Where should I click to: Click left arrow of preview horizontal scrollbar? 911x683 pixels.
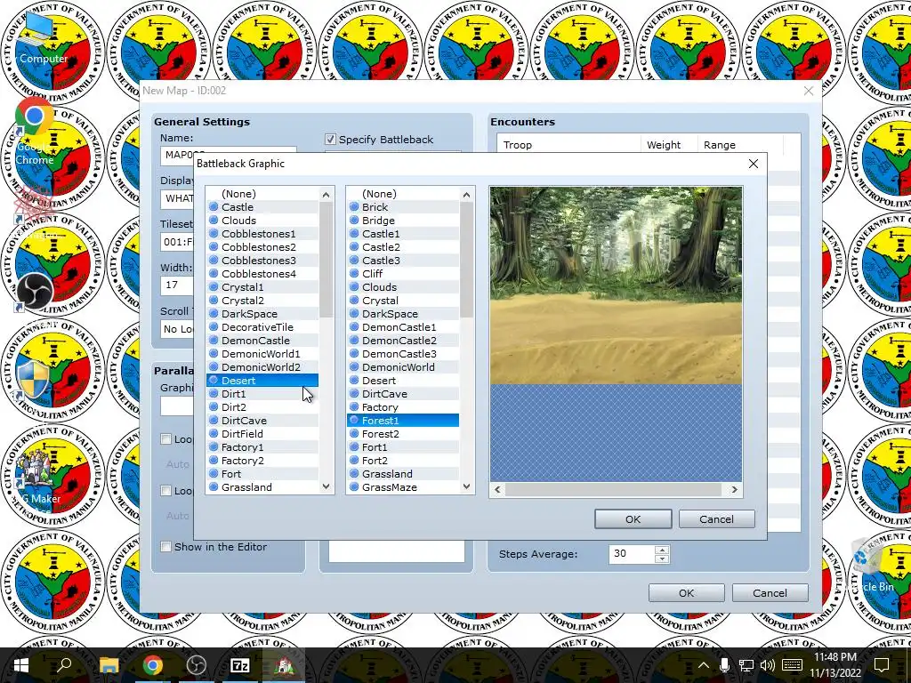pyautogui.click(x=497, y=490)
